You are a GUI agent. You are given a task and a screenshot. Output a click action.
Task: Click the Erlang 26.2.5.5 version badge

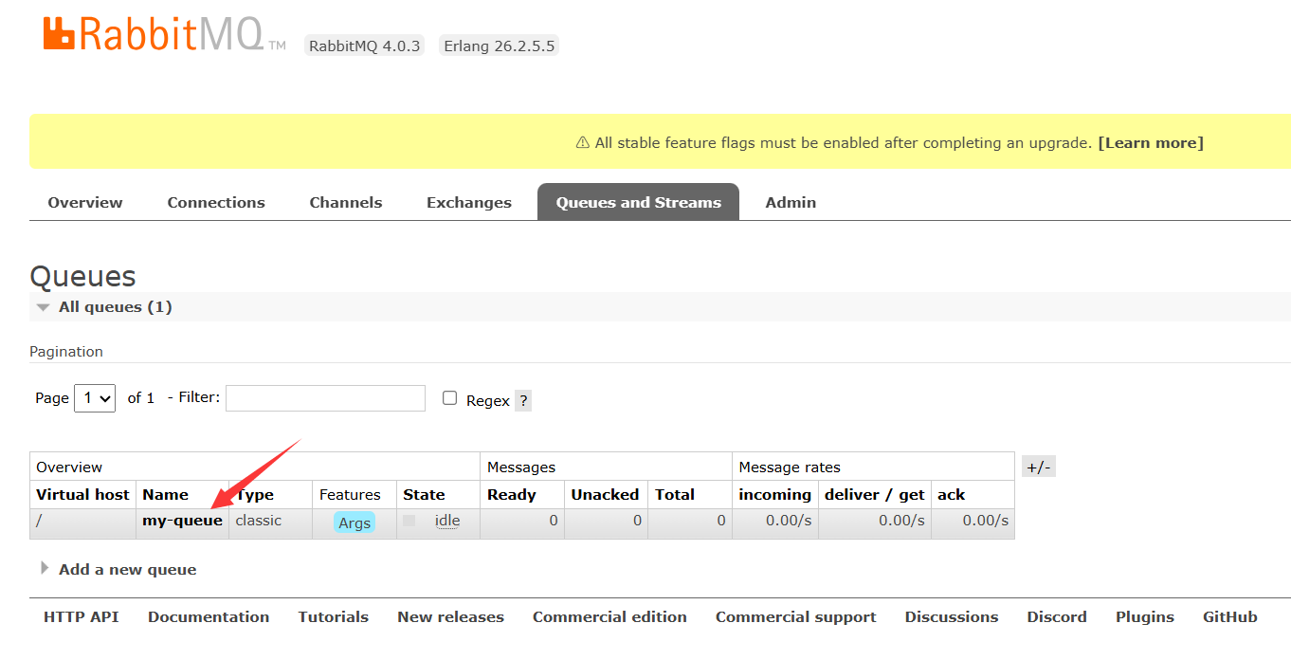499,46
